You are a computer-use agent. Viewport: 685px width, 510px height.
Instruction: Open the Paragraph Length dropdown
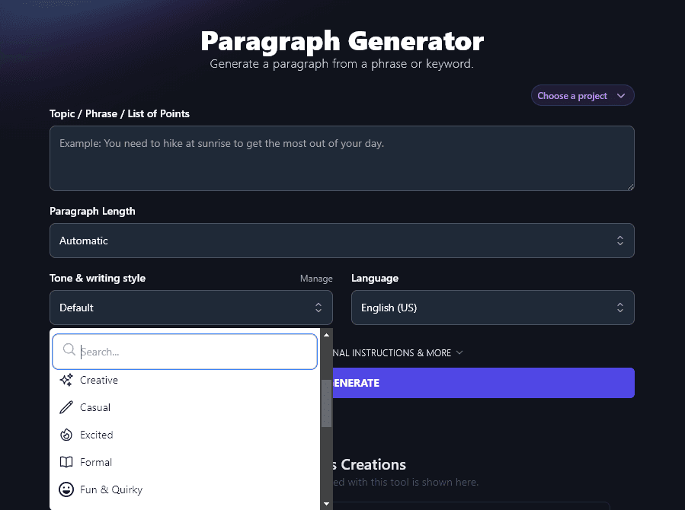point(341,241)
